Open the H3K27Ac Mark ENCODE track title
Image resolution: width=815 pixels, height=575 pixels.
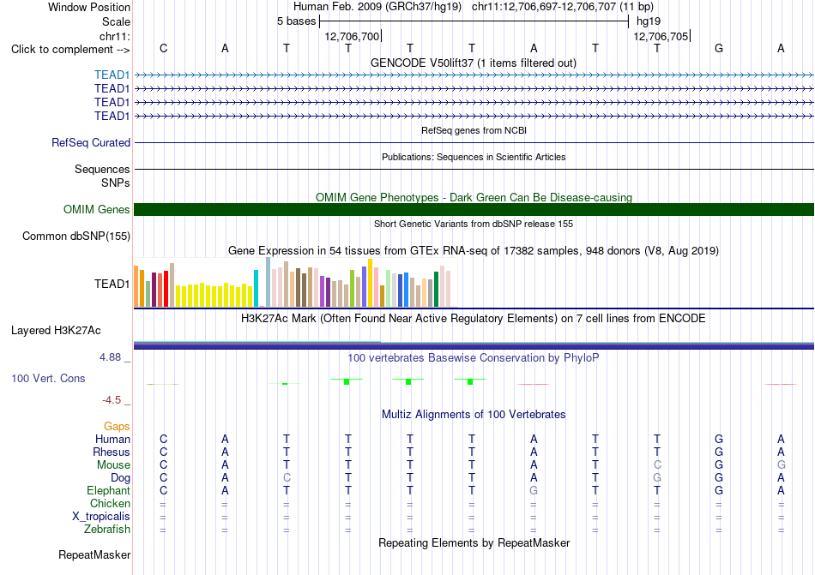474,318
